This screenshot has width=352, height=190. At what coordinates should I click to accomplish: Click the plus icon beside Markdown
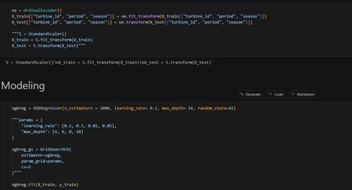pos(293,94)
